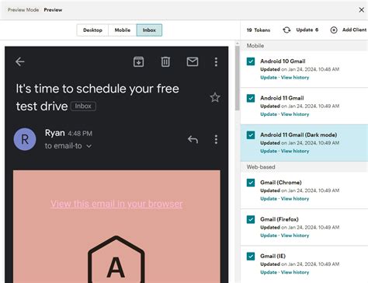Click the Inbox label tag in subject
This screenshot has height=283, width=368.
click(83, 107)
